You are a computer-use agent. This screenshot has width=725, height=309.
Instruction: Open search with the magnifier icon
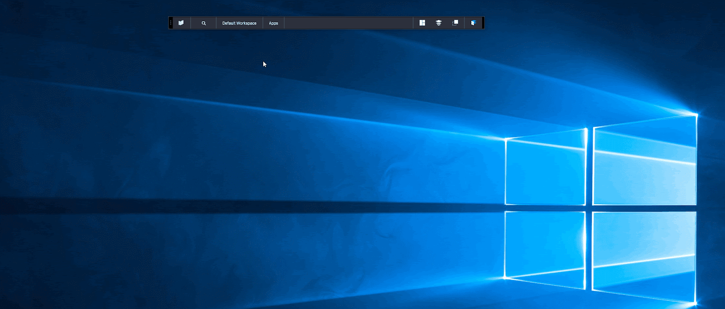tap(204, 23)
